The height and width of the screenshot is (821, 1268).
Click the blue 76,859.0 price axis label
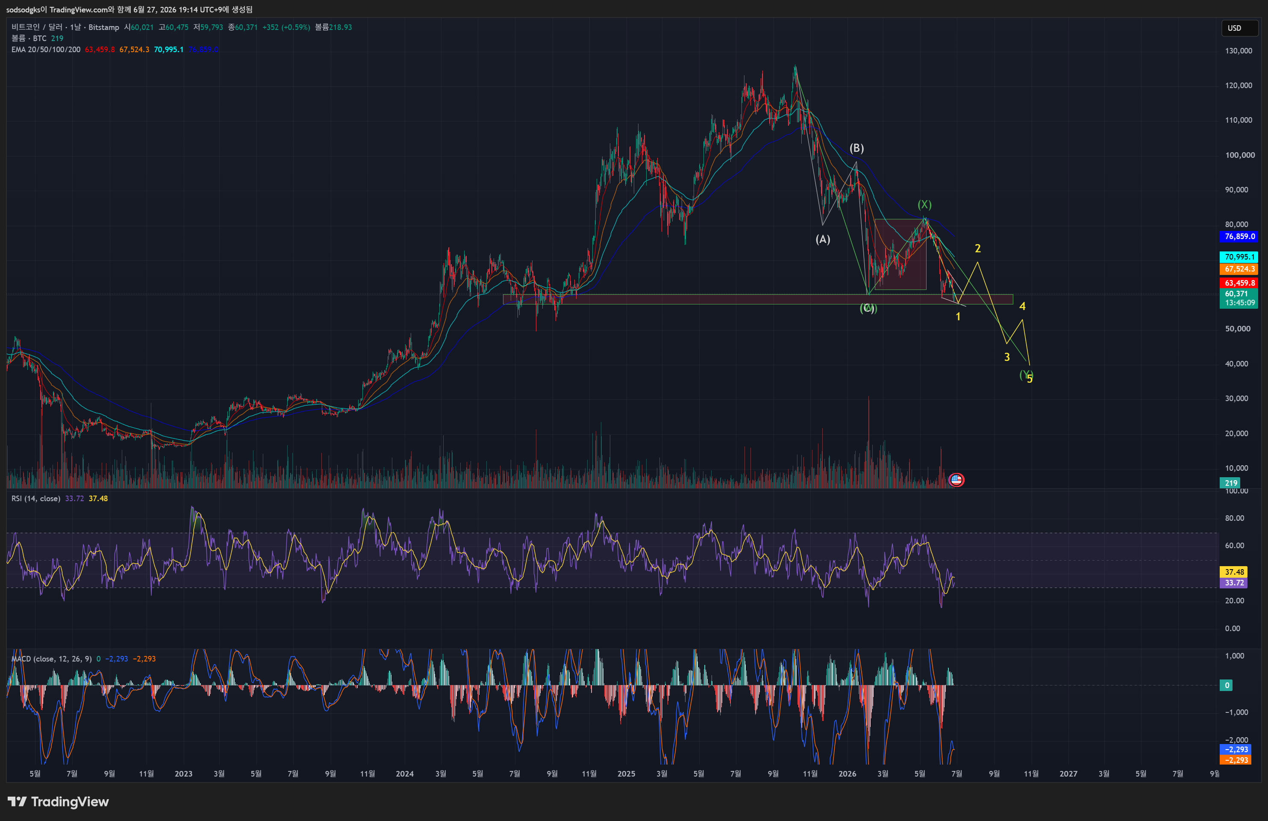[1239, 236]
